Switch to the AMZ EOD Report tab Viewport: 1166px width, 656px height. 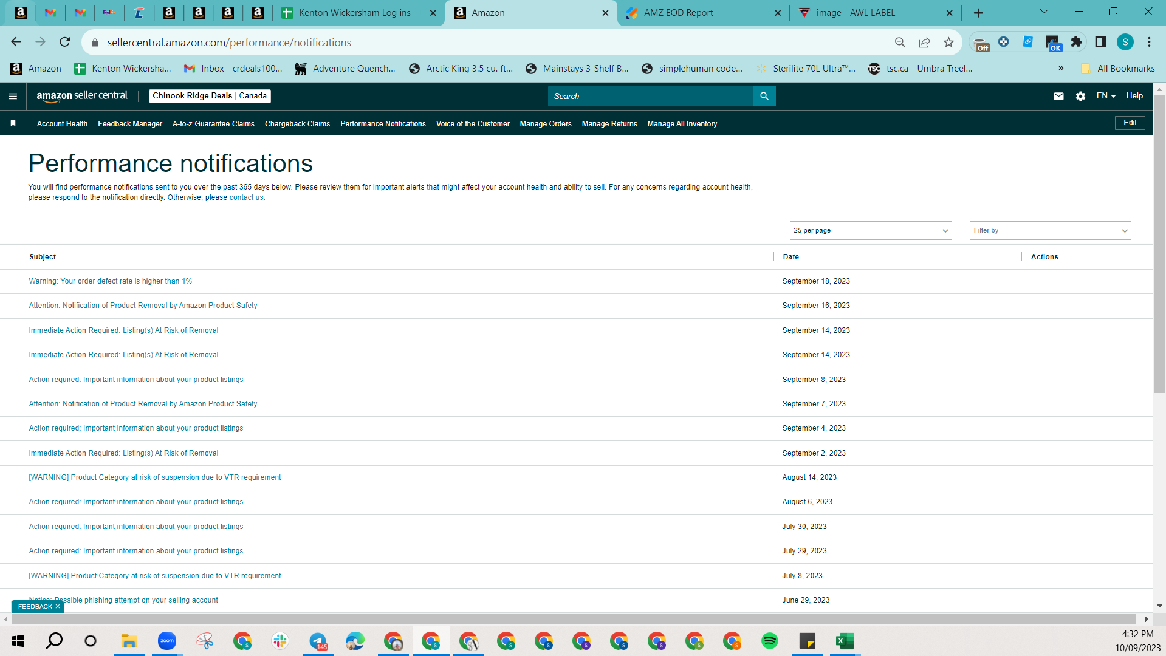pos(703,13)
